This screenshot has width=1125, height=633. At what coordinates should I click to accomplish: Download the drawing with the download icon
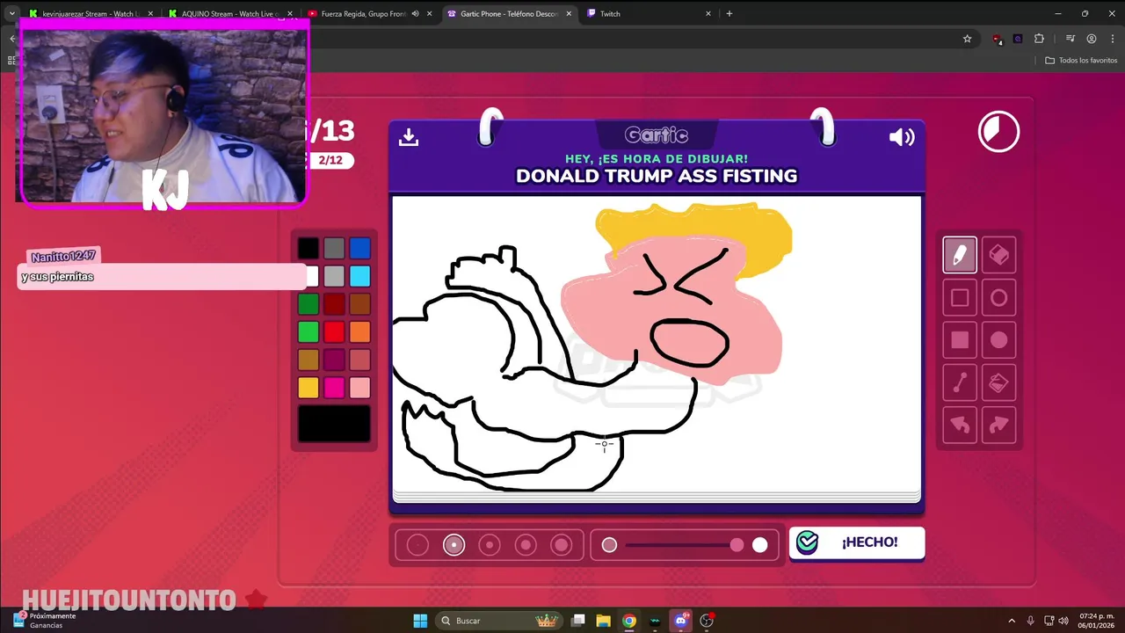pyautogui.click(x=408, y=137)
